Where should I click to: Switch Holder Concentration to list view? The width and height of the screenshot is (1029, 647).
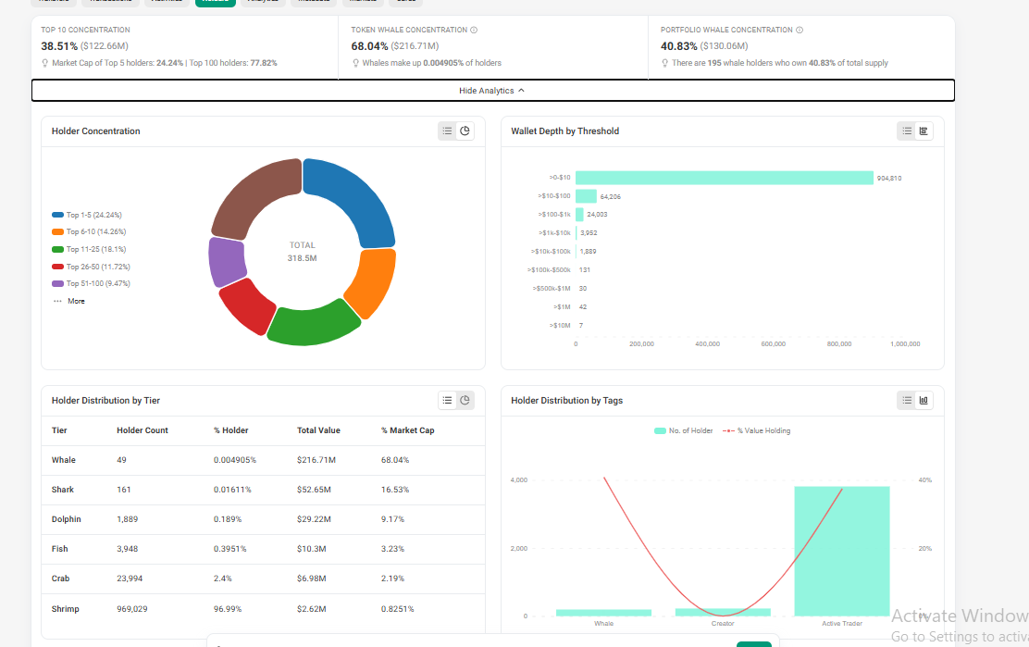tap(447, 131)
